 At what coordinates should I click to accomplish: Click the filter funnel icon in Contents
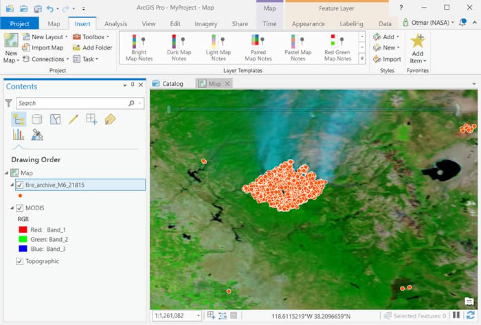[8, 103]
